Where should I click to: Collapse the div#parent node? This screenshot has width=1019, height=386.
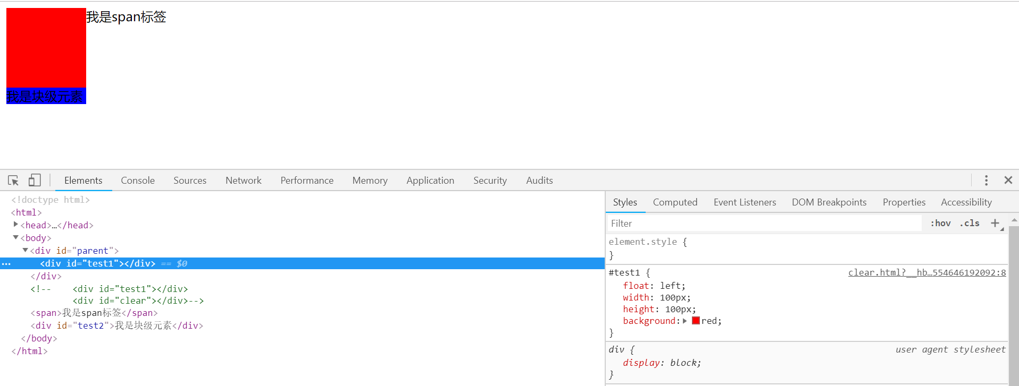tap(26, 250)
